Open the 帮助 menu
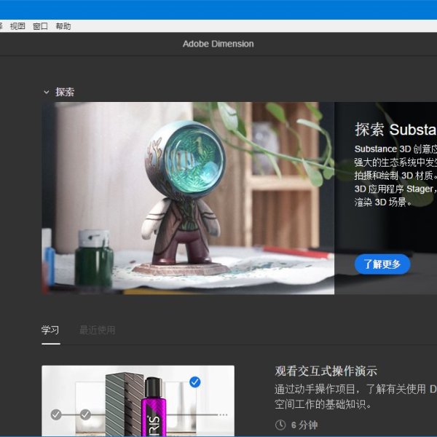 click(x=63, y=26)
